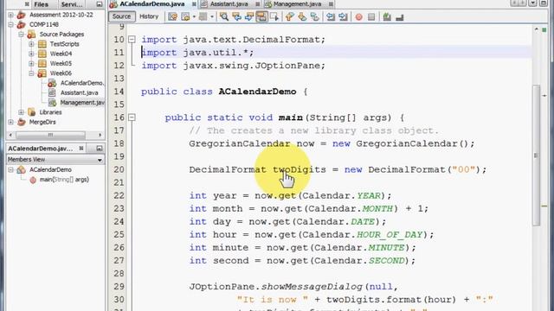Collapse main method fold at line 16

pyautogui.click(x=132, y=117)
